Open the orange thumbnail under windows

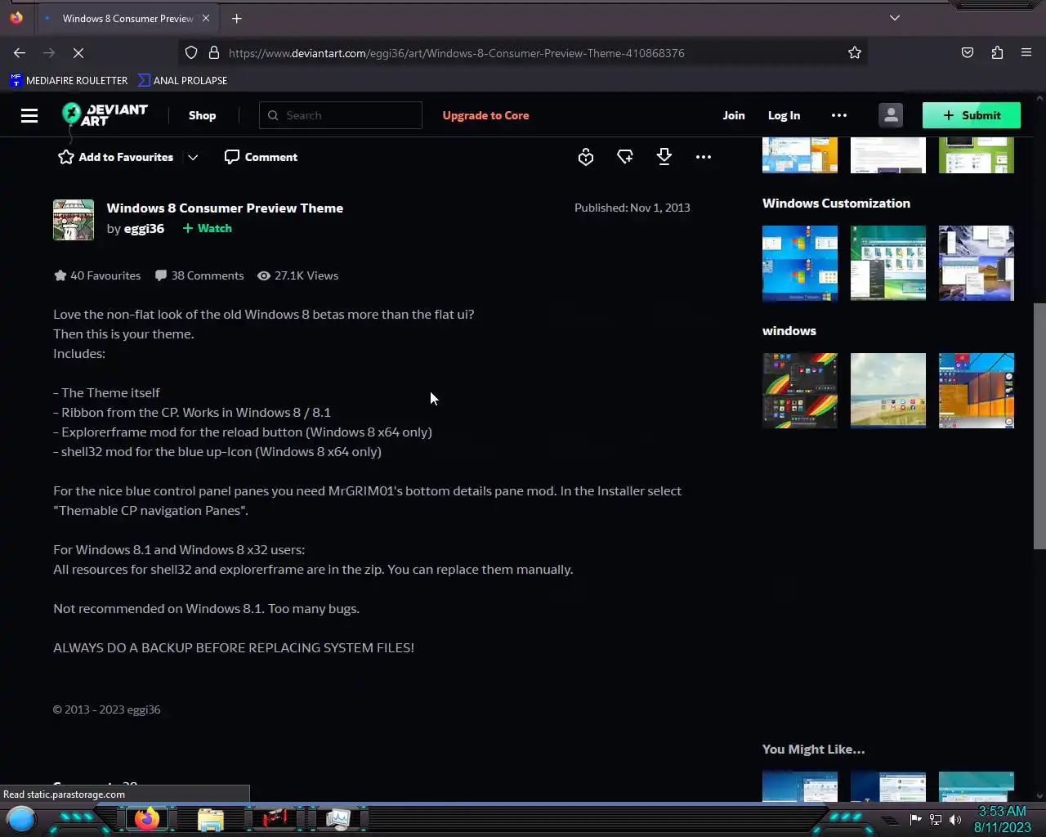coord(977,391)
